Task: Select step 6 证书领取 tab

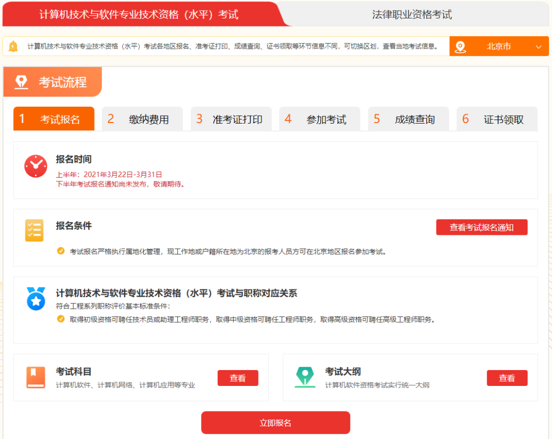Action: click(497, 119)
